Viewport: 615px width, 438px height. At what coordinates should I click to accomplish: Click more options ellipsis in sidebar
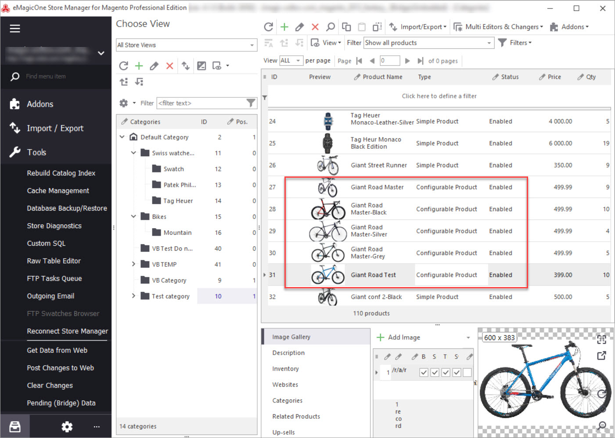(x=97, y=427)
